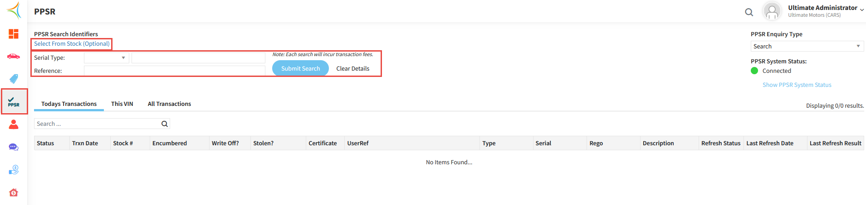Screen dimensions: 866x205
Task: Click the Clear Details button
Action: (352, 69)
